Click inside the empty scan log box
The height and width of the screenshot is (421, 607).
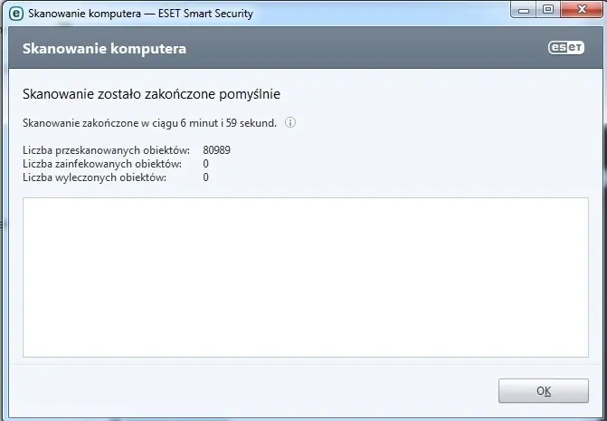coord(304,278)
